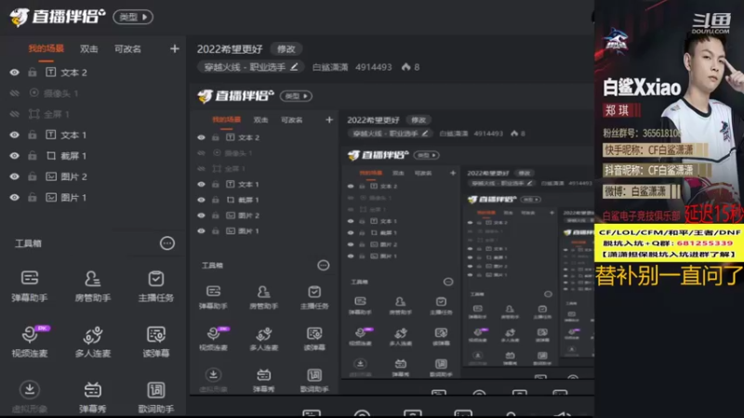
Task: Show the outermost 全屏 1 source via eye icon
Action: (x=15, y=113)
